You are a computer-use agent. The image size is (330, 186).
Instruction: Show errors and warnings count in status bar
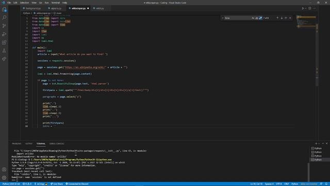point(27,184)
